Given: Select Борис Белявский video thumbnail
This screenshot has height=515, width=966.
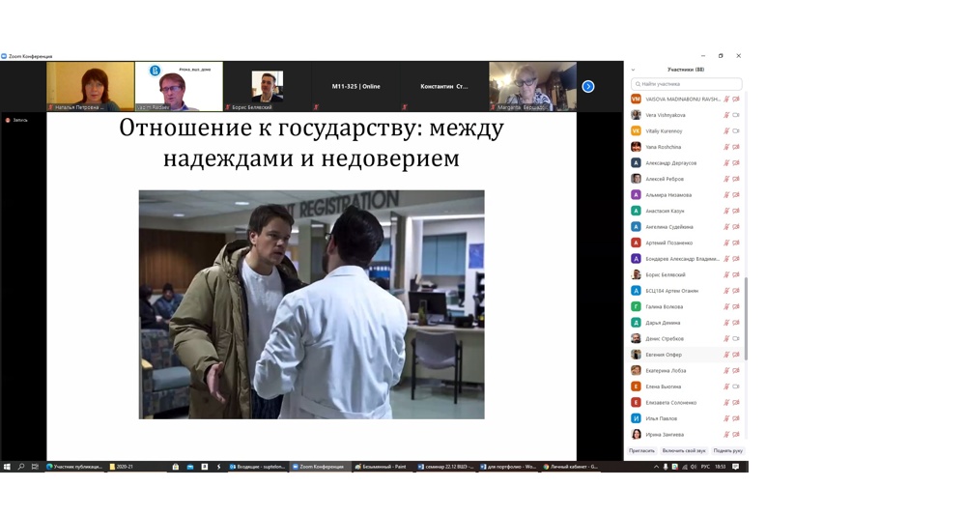Looking at the screenshot, I should point(267,86).
